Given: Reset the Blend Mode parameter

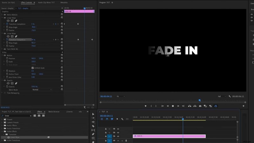Looking at the screenshot, I should 62,90.
